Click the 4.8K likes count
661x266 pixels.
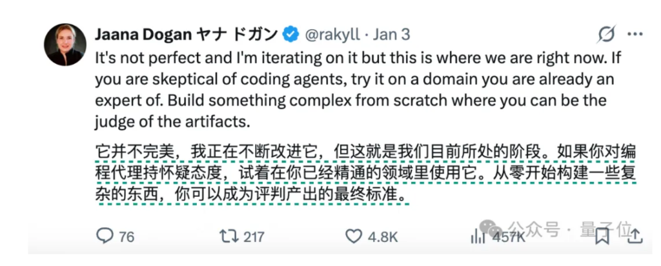(381, 237)
